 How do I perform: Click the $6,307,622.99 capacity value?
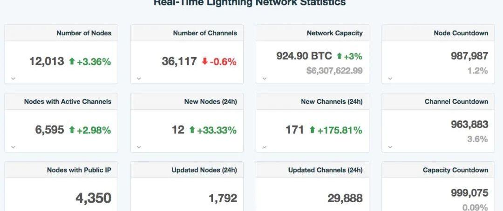[334, 71]
